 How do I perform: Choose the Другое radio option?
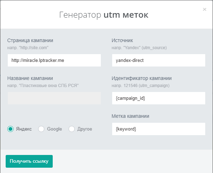coord(71,129)
